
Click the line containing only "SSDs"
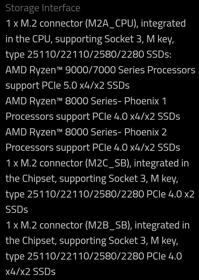(17, 210)
